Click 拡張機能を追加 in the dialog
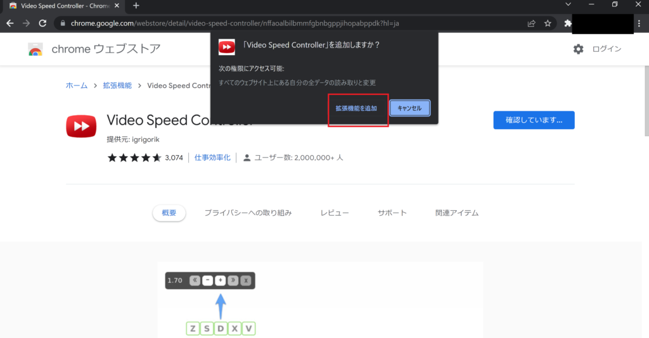Image resolution: width=649 pixels, height=338 pixels. click(356, 108)
